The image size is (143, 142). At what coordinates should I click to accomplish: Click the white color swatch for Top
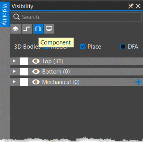click(24, 61)
